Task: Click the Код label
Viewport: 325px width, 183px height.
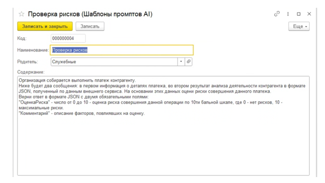Action: pyautogui.click(x=22, y=38)
